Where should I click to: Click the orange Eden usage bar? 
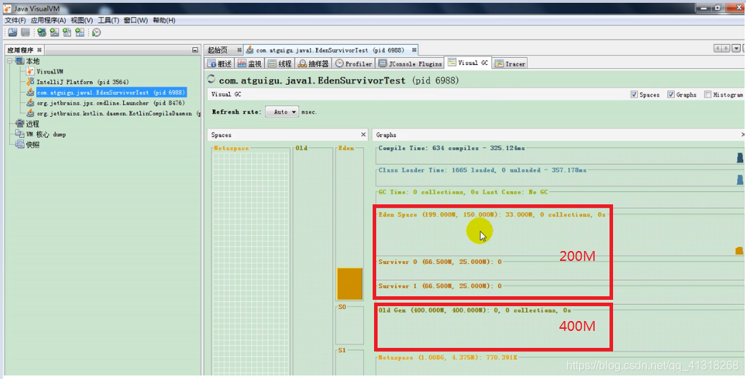click(x=350, y=284)
